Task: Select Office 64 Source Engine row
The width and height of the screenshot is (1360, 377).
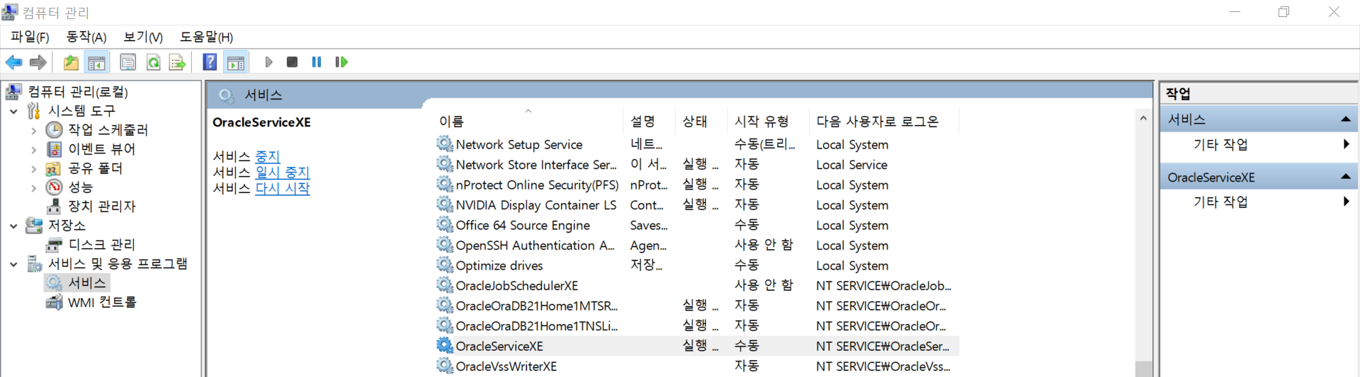Action: click(x=697, y=225)
